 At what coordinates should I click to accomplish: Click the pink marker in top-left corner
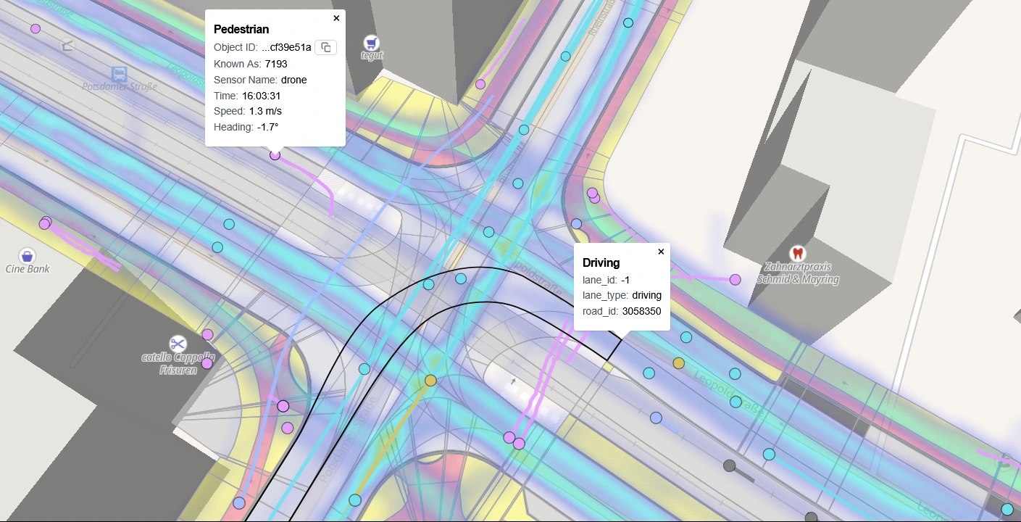(x=36, y=29)
